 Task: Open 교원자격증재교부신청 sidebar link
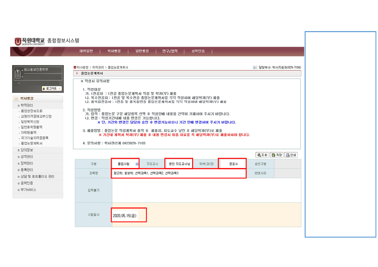[x=36, y=116]
